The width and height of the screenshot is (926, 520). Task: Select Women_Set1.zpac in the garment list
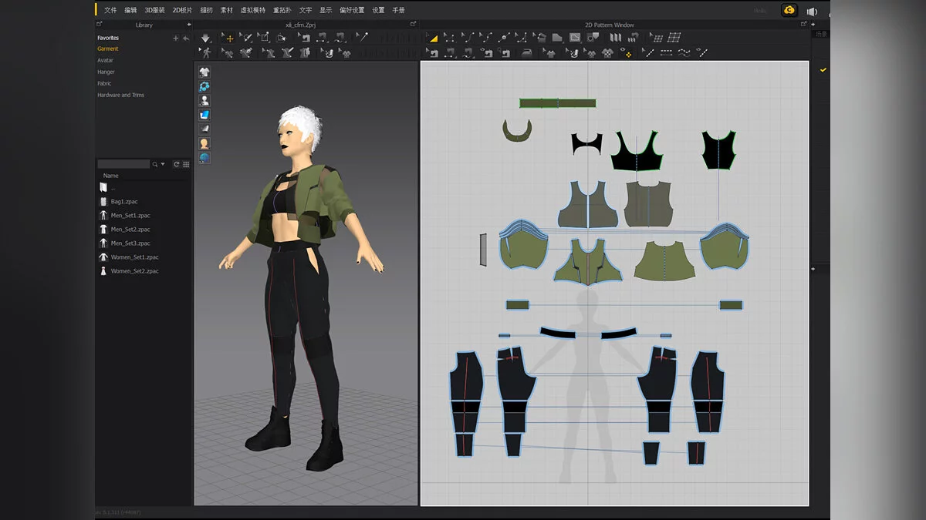pos(134,257)
